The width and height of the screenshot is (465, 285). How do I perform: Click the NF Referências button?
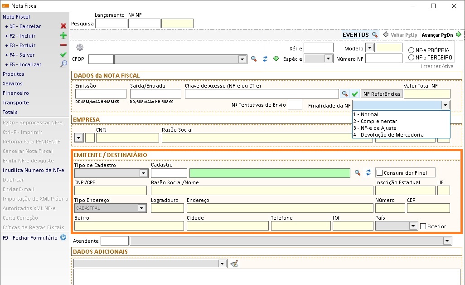coord(382,94)
